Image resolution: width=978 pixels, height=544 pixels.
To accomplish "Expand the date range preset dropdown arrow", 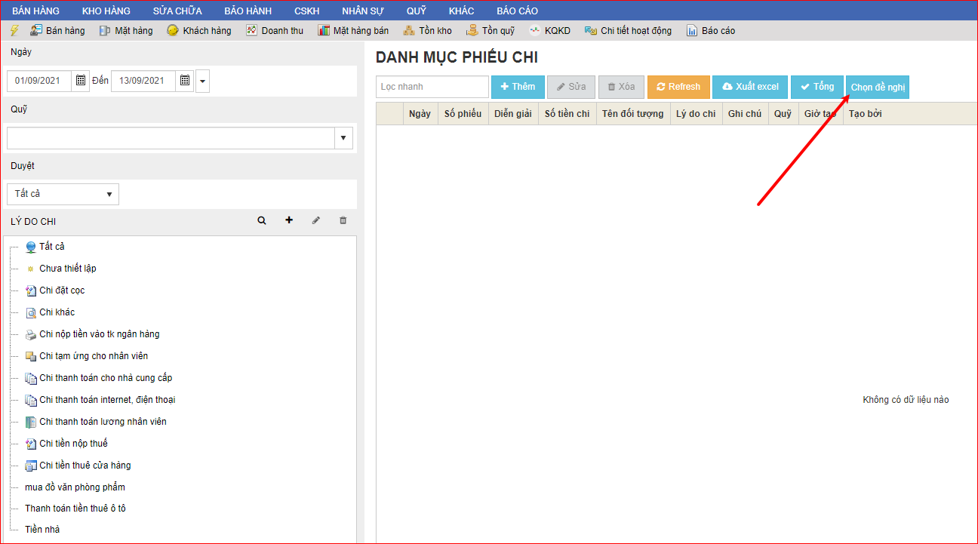I will (x=202, y=81).
